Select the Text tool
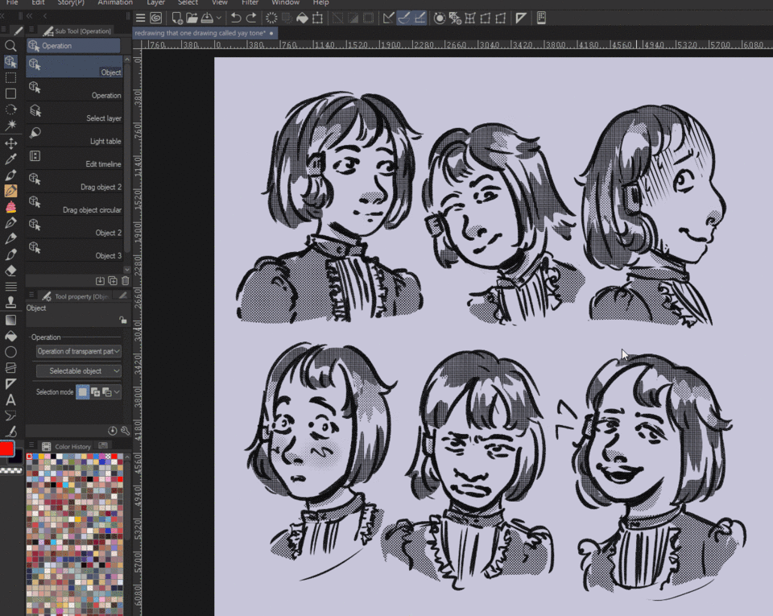Image resolution: width=773 pixels, height=616 pixels. (x=10, y=399)
